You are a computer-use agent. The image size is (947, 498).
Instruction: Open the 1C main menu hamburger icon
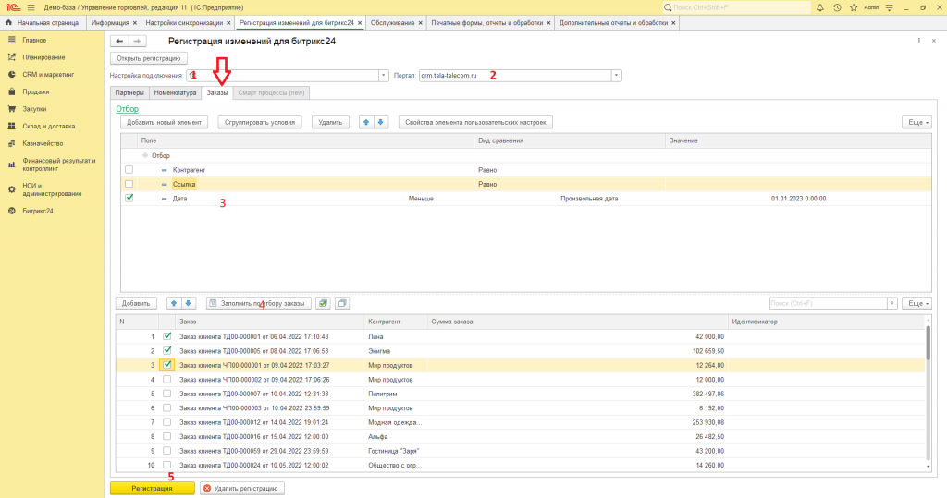(31, 7)
